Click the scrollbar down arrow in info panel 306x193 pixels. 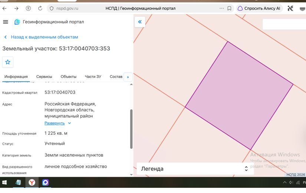point(131,175)
